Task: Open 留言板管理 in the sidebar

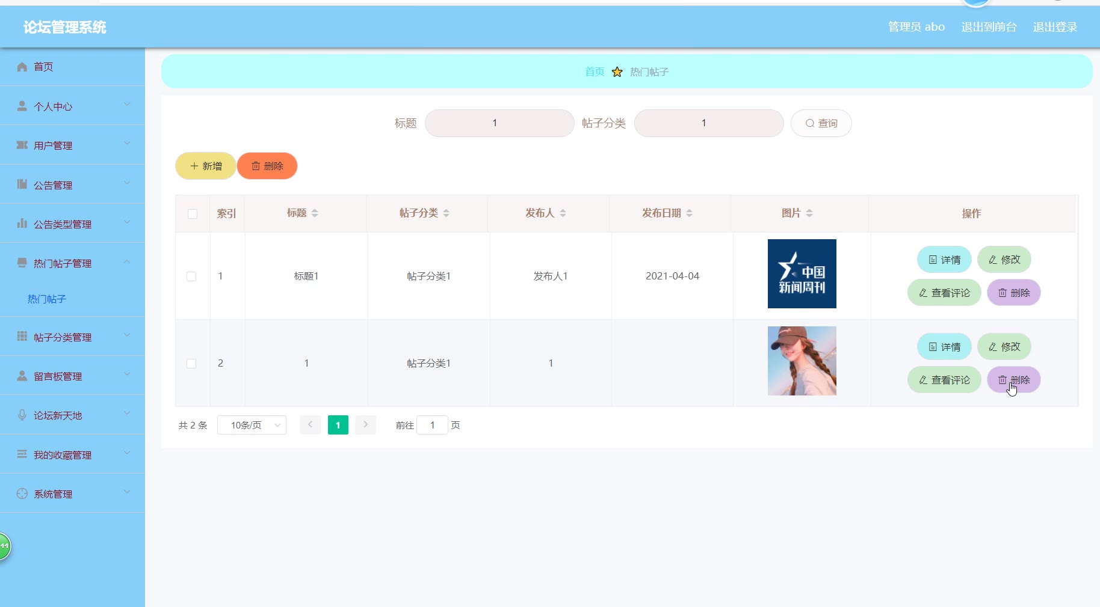Action: tap(72, 376)
